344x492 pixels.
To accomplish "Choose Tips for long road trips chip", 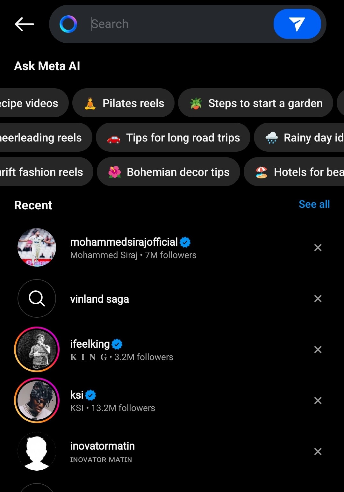I will pyautogui.click(x=173, y=138).
